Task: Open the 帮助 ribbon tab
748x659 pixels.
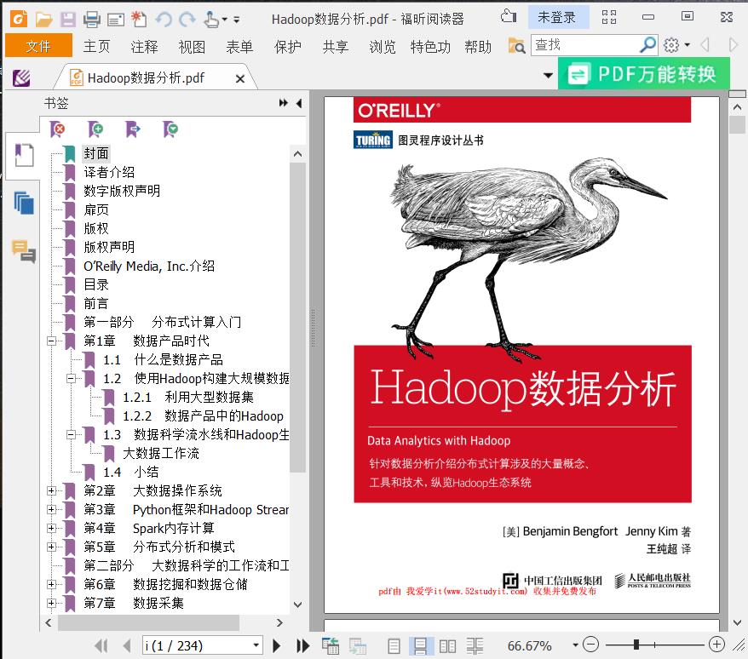Action: coord(478,46)
